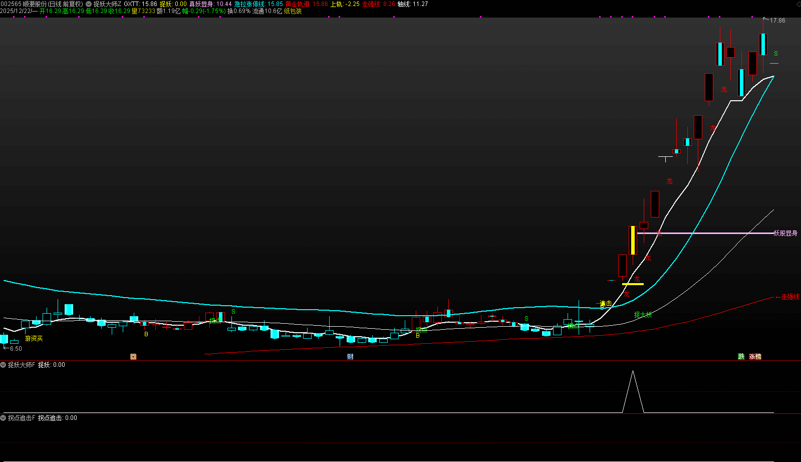Click the 17.86 high price annotation
The height and width of the screenshot is (462, 801).
click(x=777, y=21)
